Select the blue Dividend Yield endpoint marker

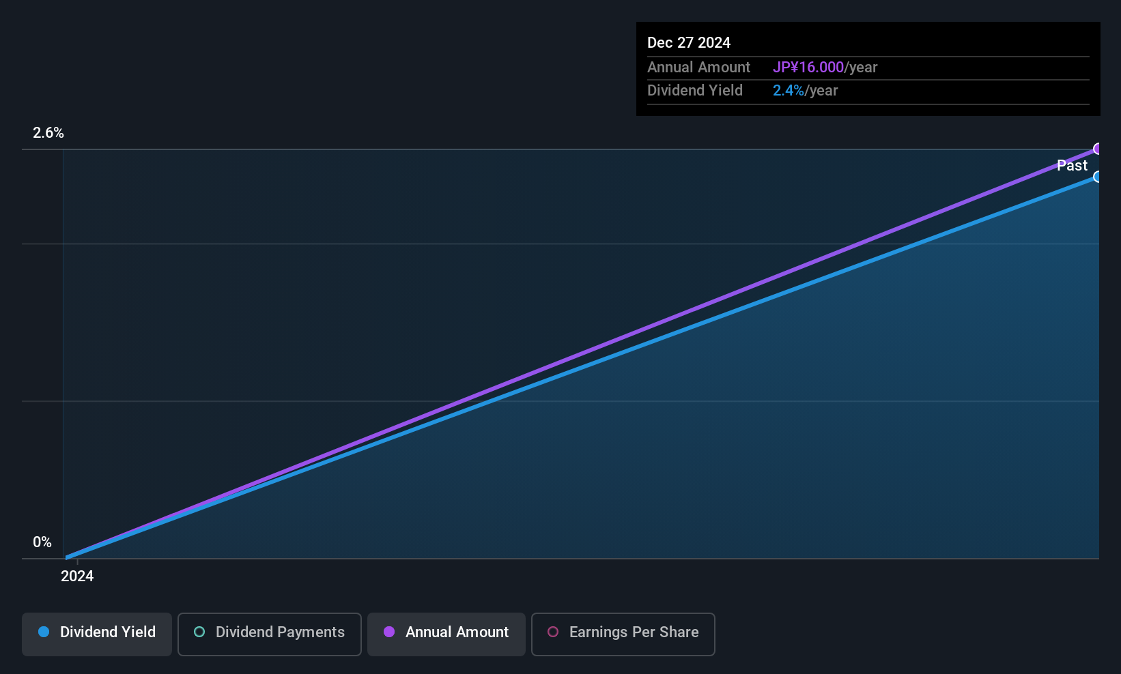pyautogui.click(x=1098, y=177)
